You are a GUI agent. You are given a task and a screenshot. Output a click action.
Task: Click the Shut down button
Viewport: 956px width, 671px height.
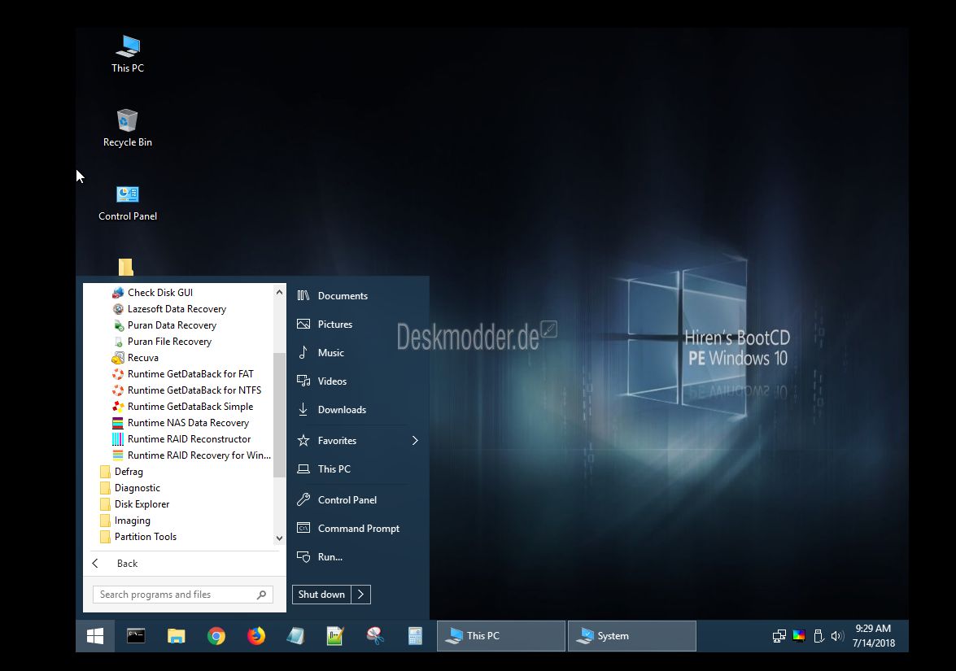click(x=321, y=595)
